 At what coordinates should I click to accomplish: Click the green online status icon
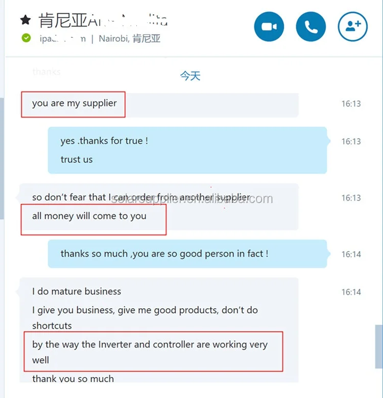26,38
